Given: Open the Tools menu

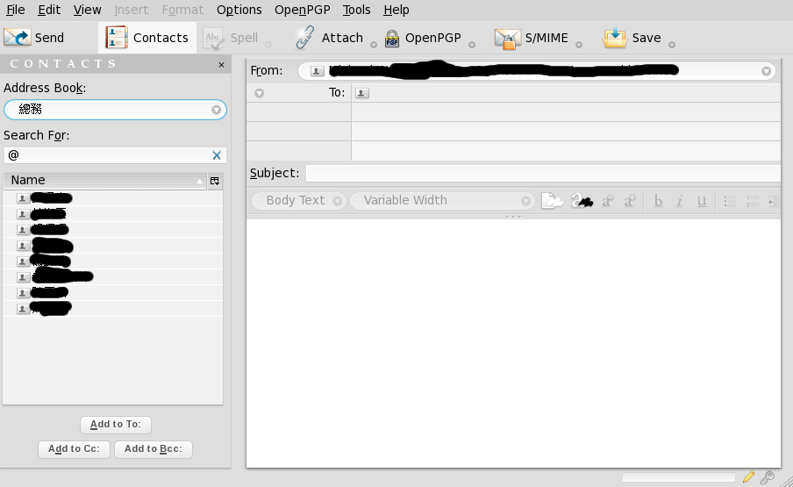Looking at the screenshot, I should coord(356,10).
